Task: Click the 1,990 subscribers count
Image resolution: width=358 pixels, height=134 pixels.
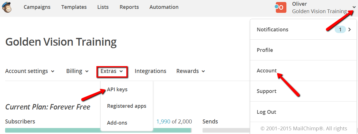Action: pyautogui.click(x=163, y=121)
